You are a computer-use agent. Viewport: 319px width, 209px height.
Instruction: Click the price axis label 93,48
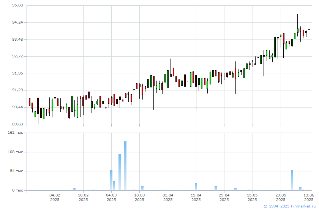coord(18,39)
